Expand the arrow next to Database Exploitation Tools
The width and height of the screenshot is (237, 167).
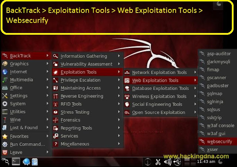click(195, 88)
